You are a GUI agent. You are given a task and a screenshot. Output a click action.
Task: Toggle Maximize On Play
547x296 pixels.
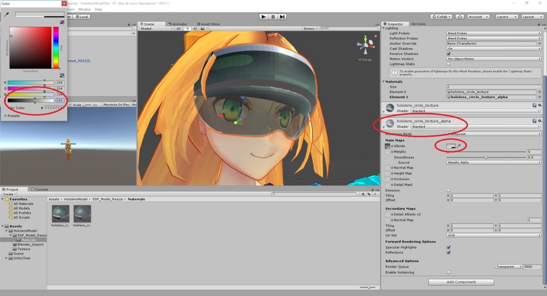tap(116, 105)
